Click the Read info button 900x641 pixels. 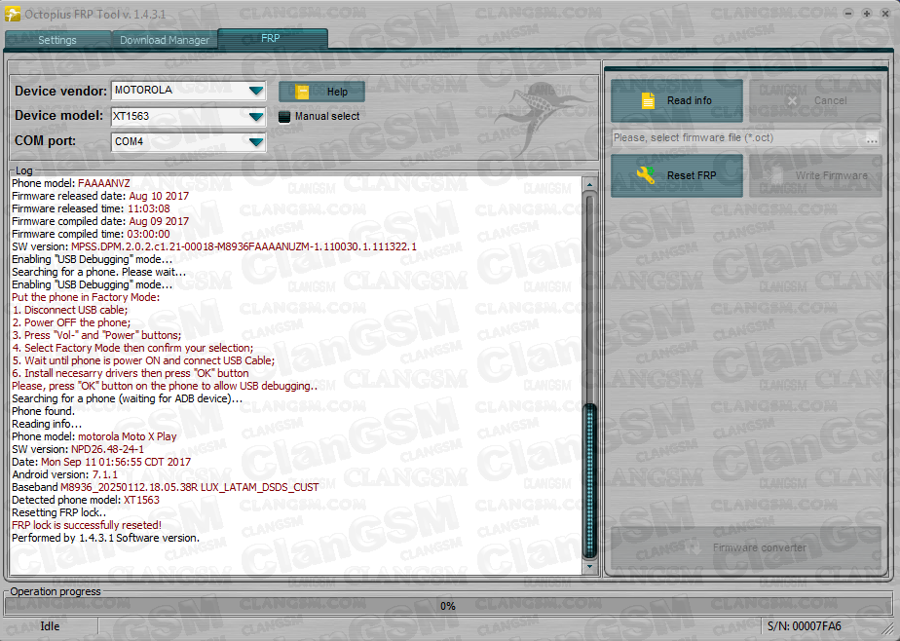tap(677, 100)
